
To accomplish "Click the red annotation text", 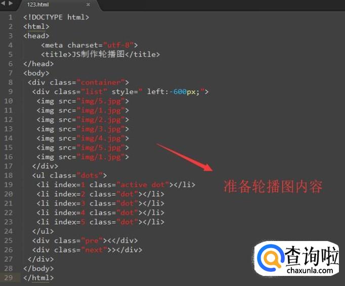I will (273, 186).
